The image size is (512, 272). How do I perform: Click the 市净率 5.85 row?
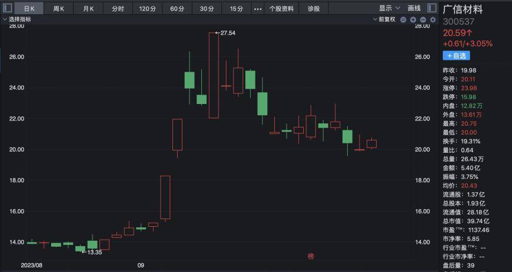coord(461,239)
